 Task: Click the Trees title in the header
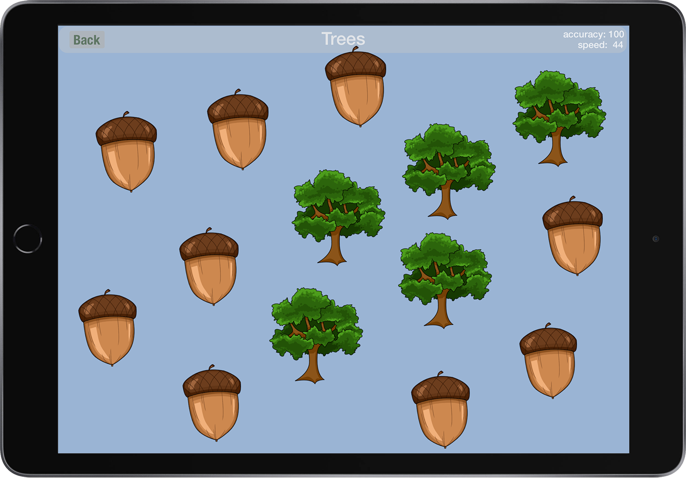(343, 39)
